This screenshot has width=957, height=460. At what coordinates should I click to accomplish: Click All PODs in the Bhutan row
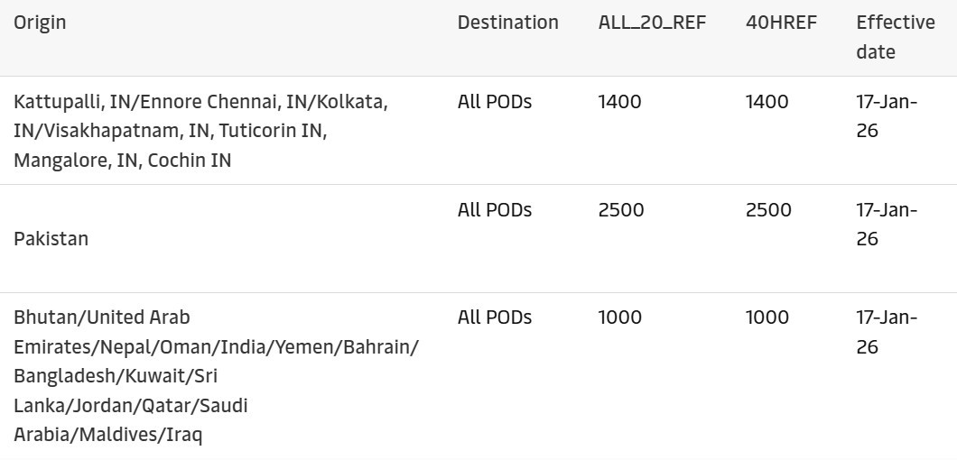[495, 317]
